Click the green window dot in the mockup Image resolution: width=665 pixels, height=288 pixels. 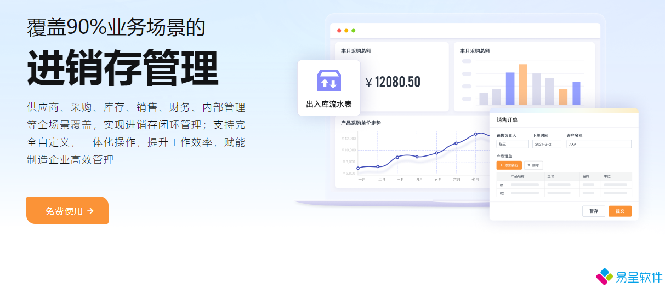354,31
